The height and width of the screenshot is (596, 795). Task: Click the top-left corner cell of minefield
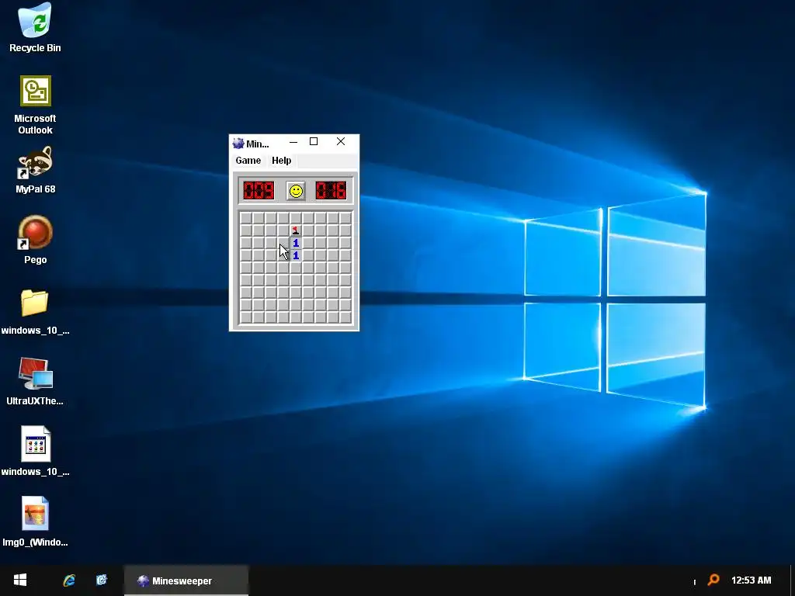tap(246, 218)
